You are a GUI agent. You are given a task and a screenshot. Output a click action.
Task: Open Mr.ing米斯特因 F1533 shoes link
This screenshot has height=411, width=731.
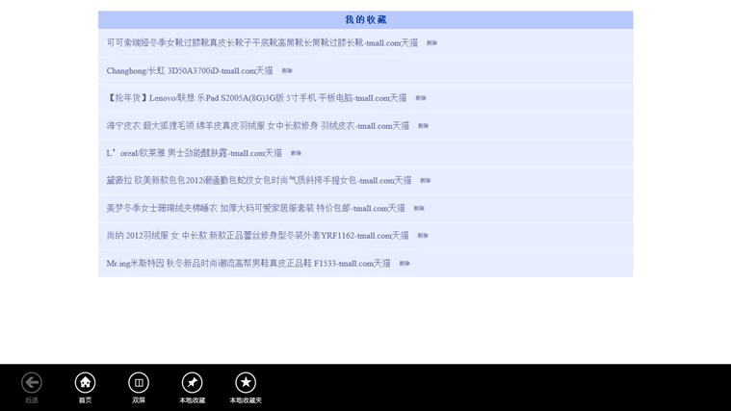point(248,264)
